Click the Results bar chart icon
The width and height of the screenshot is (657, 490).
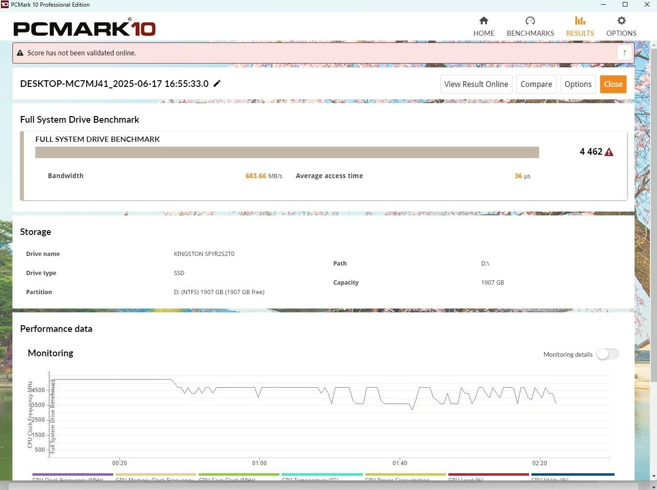coord(580,21)
